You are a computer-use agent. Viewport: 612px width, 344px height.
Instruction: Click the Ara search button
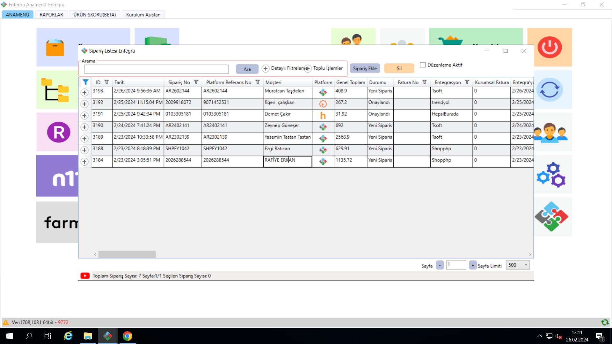click(247, 69)
